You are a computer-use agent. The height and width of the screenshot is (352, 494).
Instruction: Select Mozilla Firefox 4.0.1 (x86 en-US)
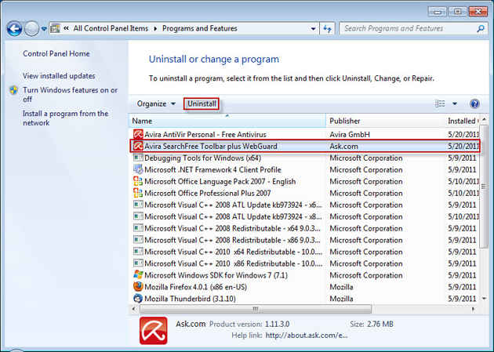click(x=195, y=287)
